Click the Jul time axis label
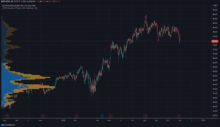This screenshot has width=220, height=127. pyautogui.click(x=132, y=120)
